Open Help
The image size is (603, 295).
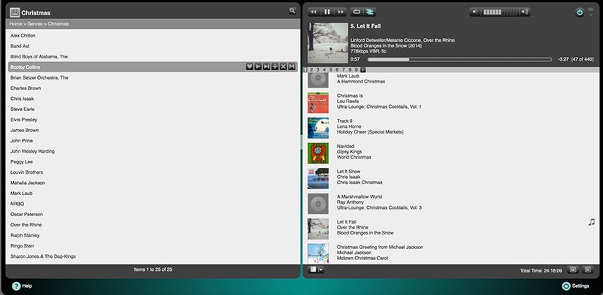(x=22, y=286)
